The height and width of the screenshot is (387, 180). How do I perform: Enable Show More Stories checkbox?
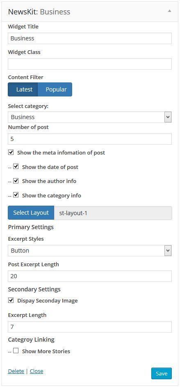coord(16,351)
